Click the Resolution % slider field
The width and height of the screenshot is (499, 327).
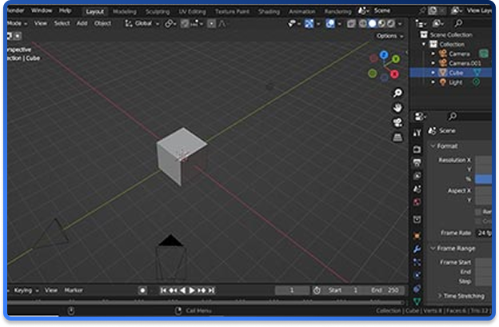(484, 179)
